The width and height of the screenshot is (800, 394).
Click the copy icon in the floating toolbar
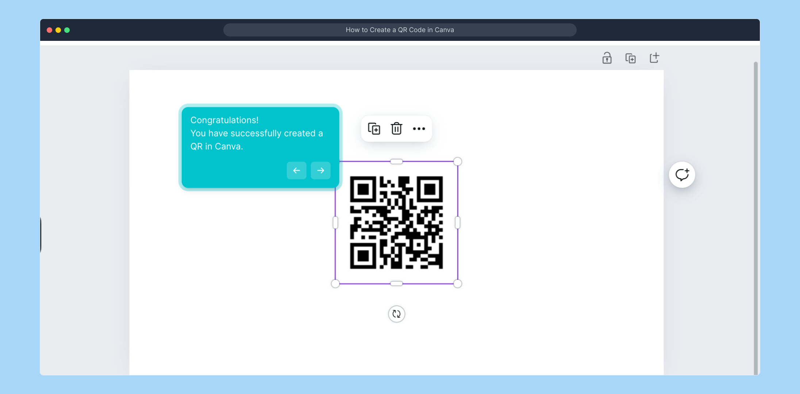(374, 128)
